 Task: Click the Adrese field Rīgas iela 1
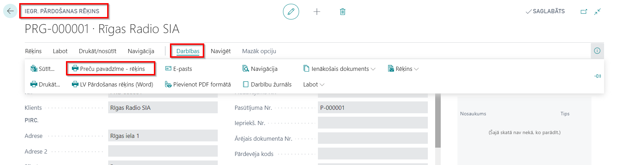(x=163, y=136)
